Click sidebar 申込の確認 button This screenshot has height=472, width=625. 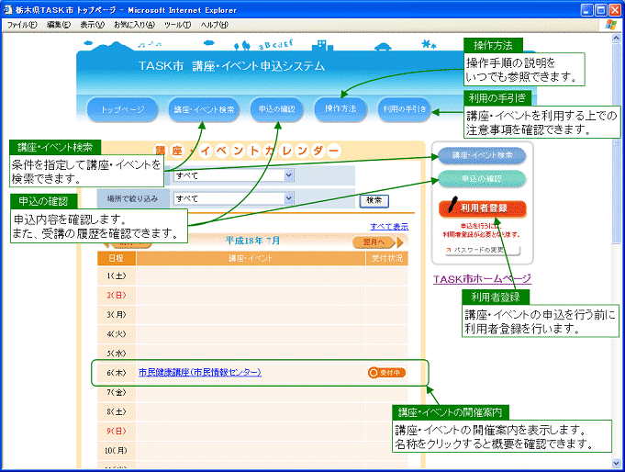coord(482,178)
